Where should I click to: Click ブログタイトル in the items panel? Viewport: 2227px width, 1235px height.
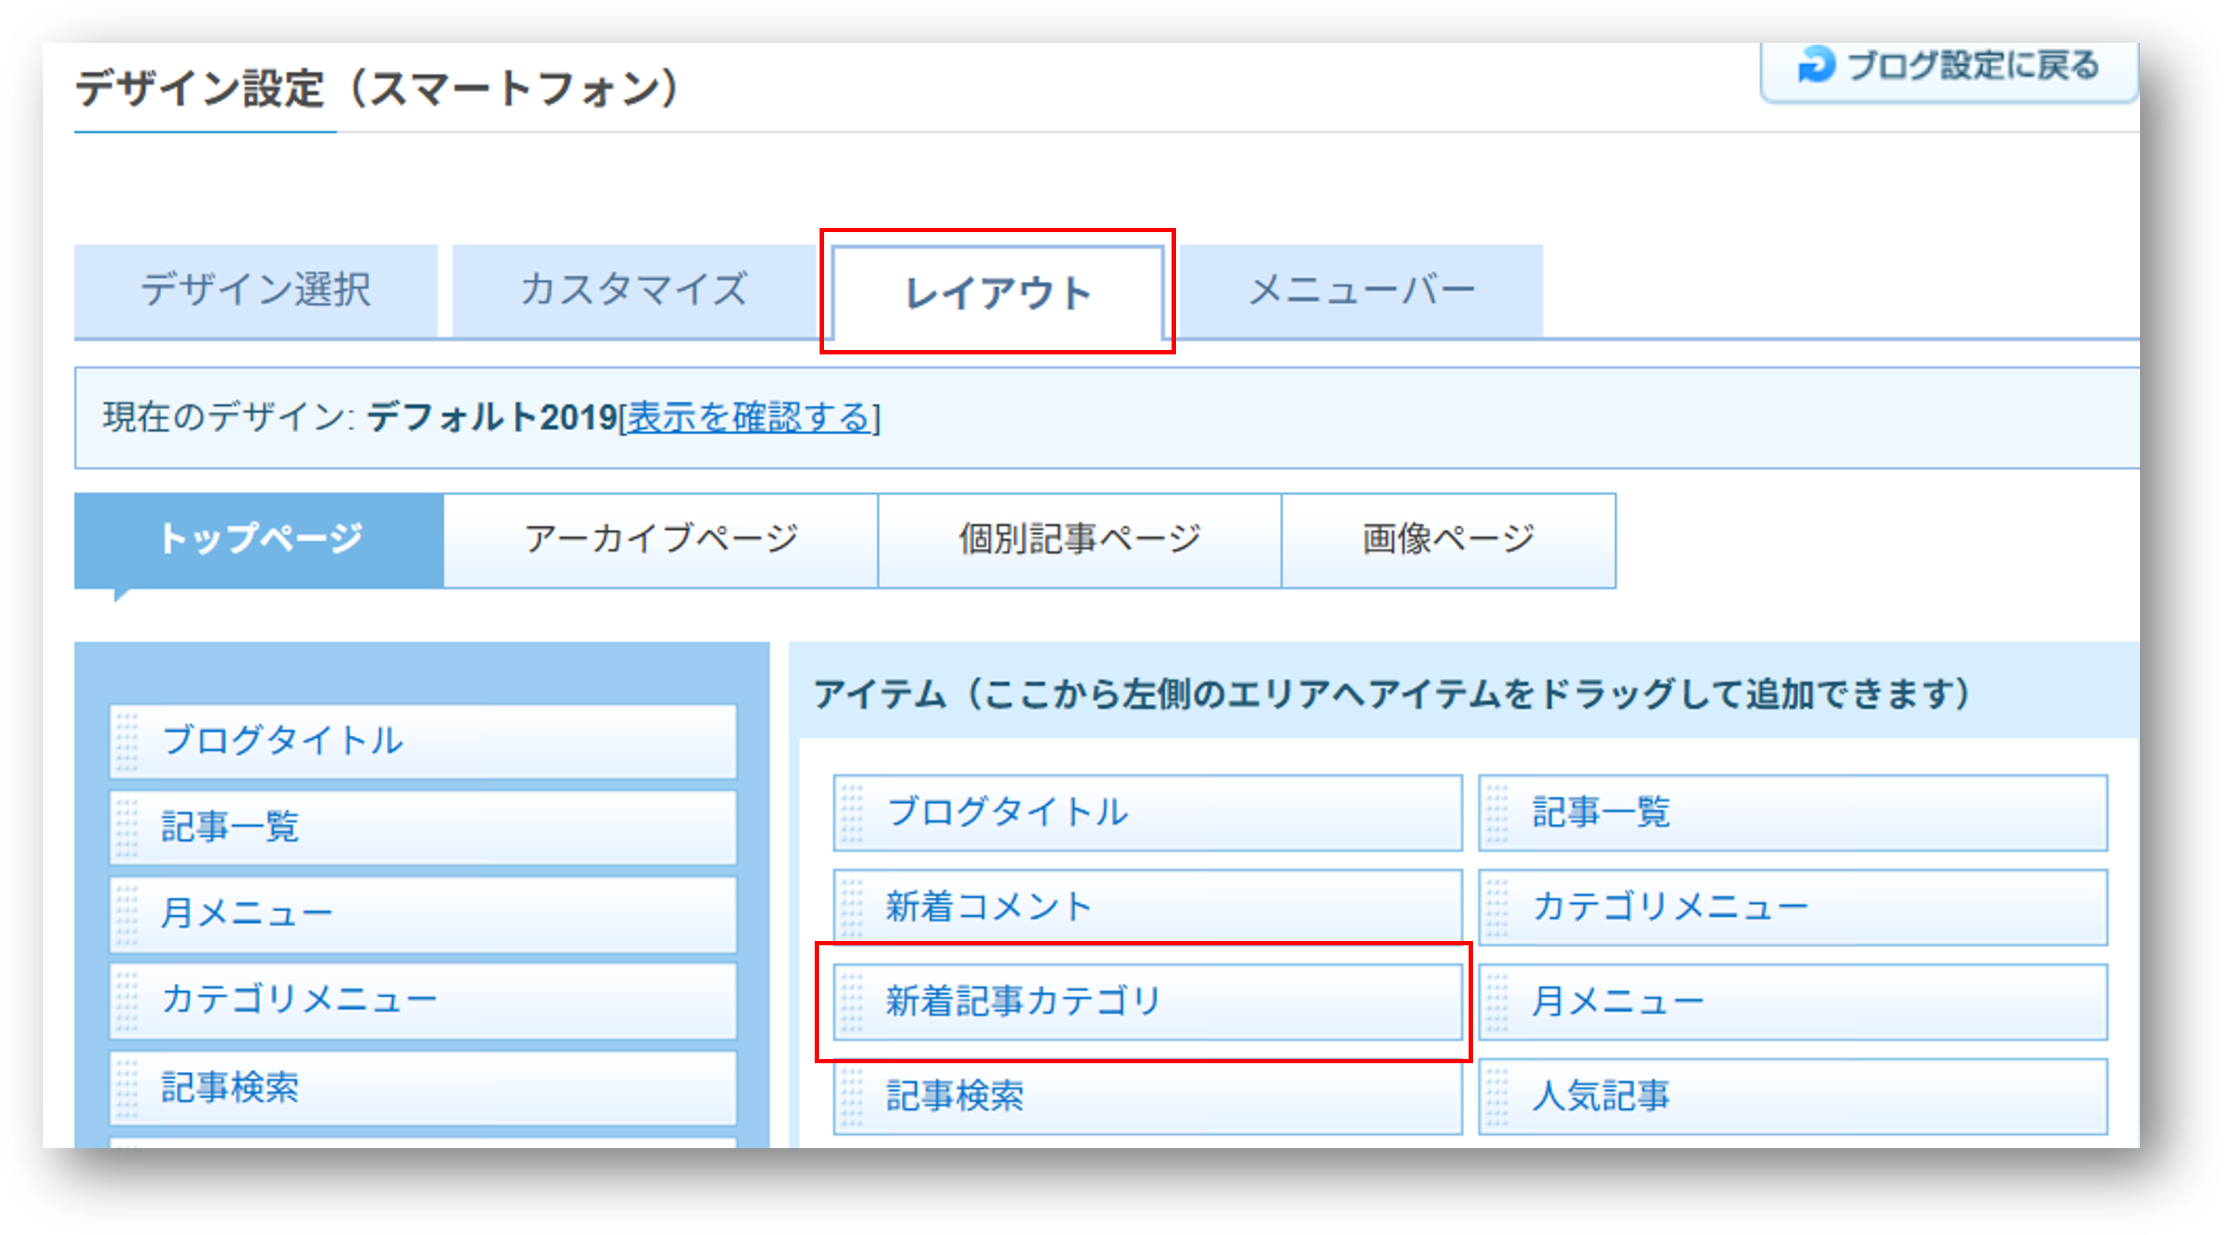1147,812
